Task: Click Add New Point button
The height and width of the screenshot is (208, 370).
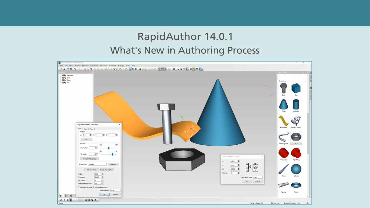Action: click(92, 170)
